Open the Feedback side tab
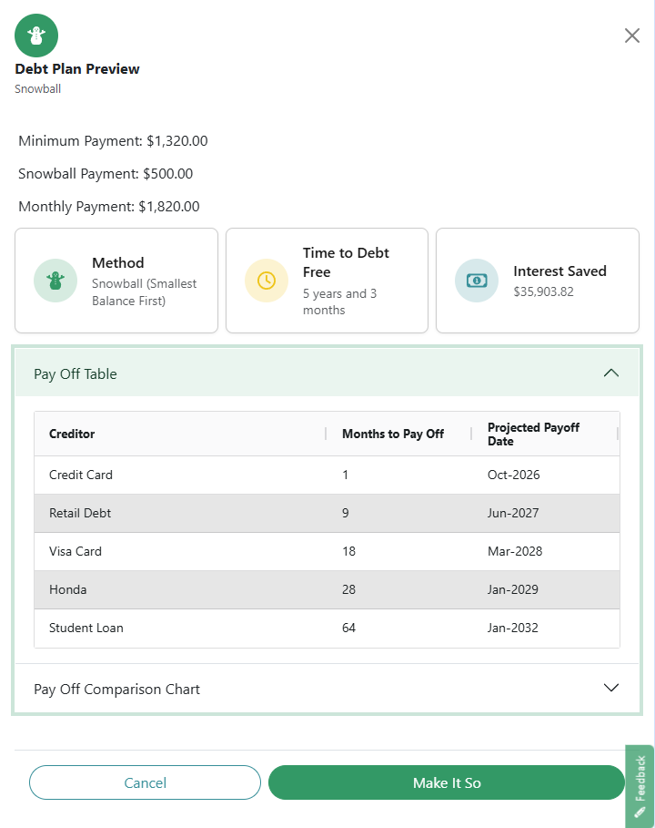Screen dimensions: 655x828 click(x=640, y=786)
